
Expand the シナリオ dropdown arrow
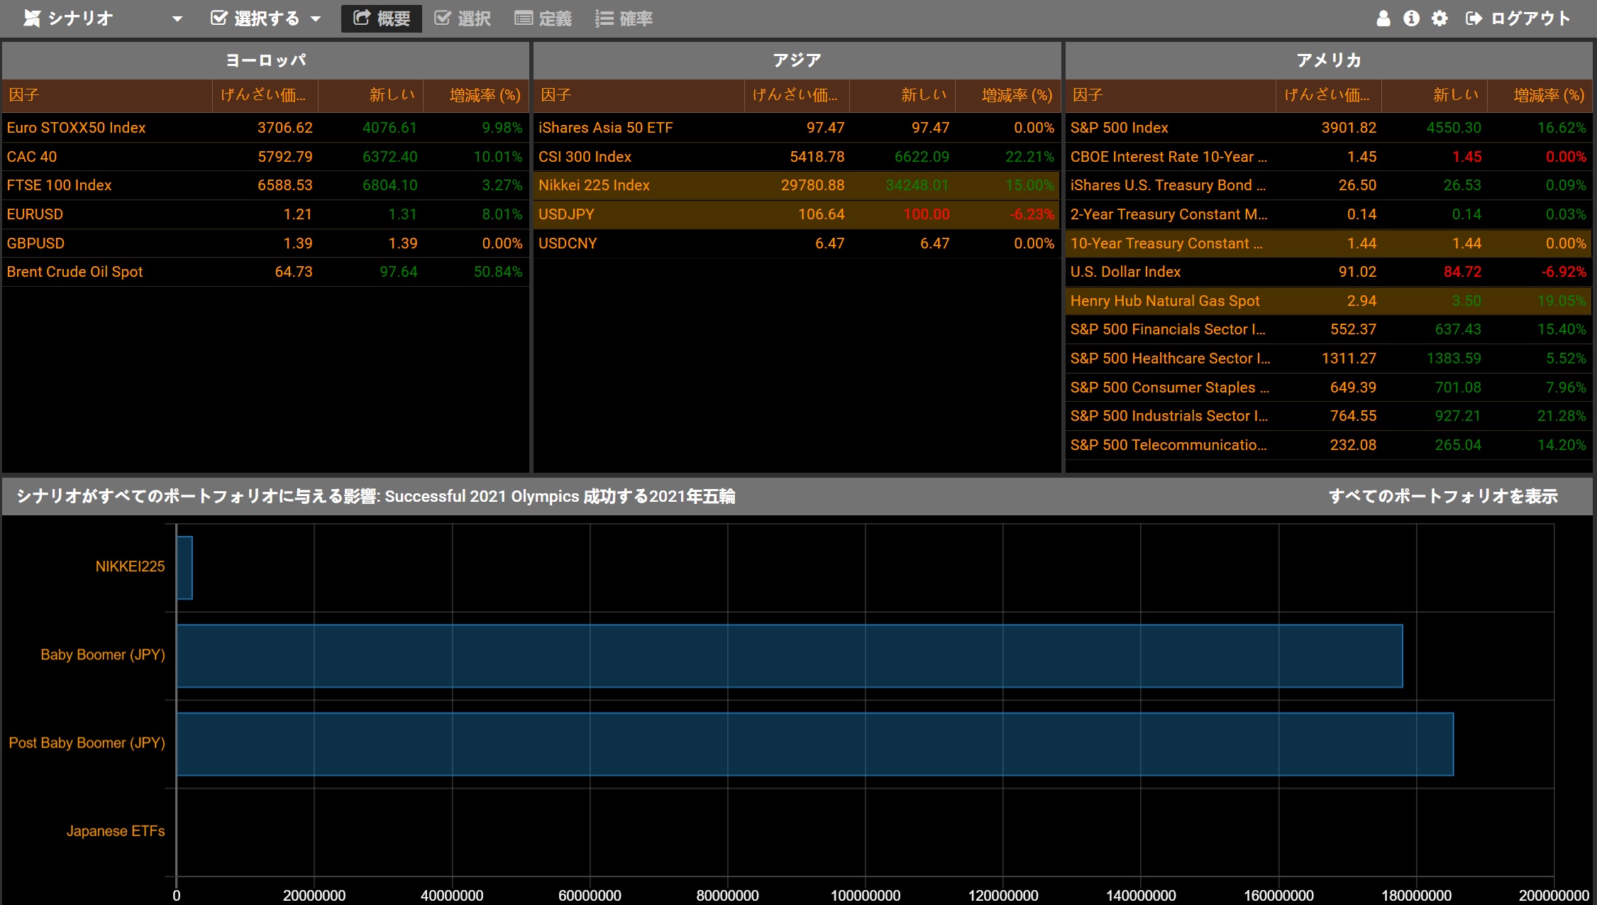[x=177, y=19]
